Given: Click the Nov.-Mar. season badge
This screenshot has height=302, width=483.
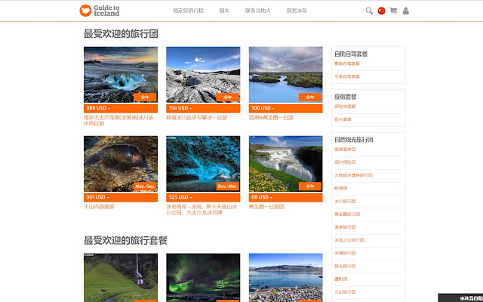Looking at the screenshot, I should pyautogui.click(x=227, y=186).
